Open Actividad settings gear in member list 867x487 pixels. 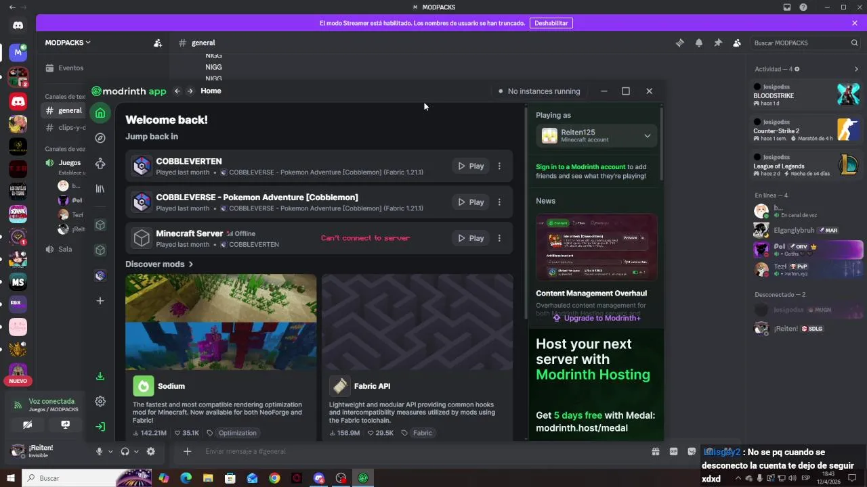point(797,69)
